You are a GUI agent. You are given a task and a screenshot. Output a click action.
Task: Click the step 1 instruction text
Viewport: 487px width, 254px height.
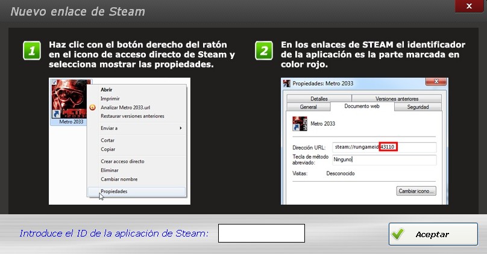[x=142, y=55]
